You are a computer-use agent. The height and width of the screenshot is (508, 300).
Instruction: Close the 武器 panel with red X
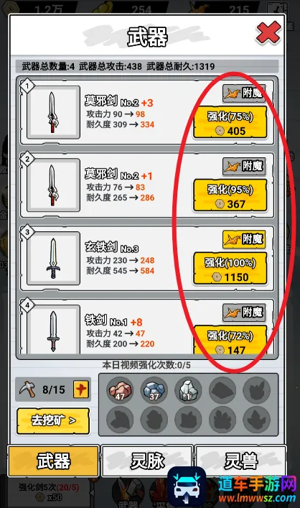click(268, 33)
